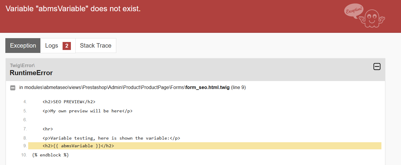Click the SEO PREVIEW code line
The height and width of the screenshot is (165, 401).
[x=69, y=102]
